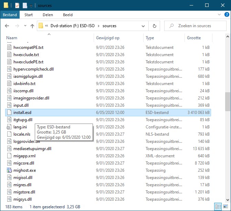
Task: Select the itgtupg.dll file icon
Action: point(9,119)
